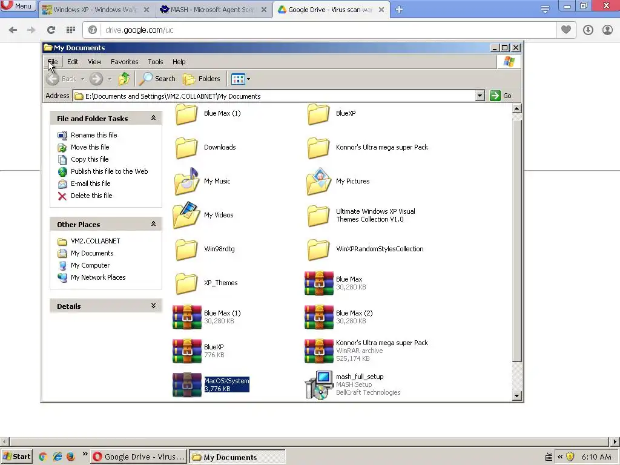
Task: Switch to MASH Microsoft Agent browser tab
Action: point(213,10)
